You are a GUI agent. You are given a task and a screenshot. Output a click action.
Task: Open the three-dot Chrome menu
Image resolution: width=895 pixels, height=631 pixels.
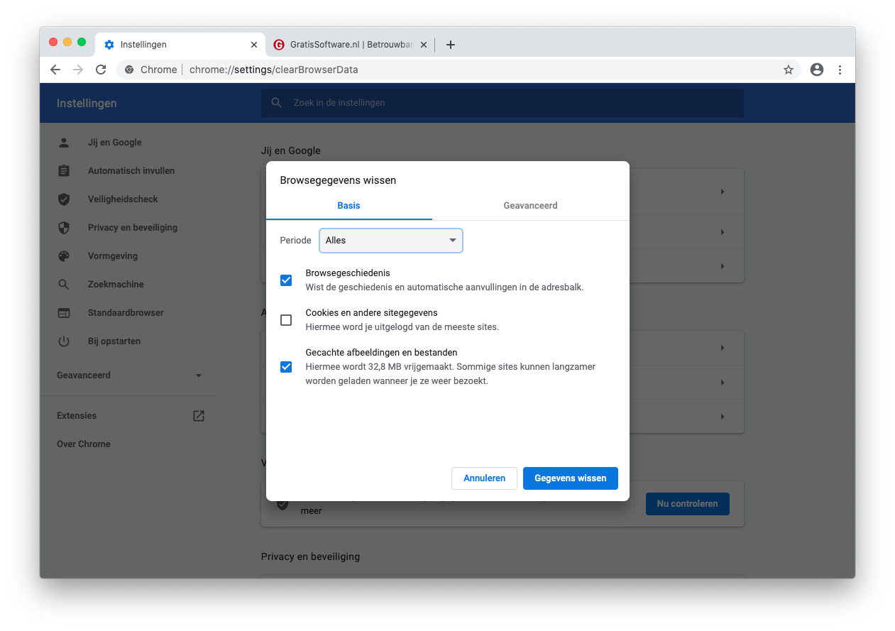coord(840,70)
